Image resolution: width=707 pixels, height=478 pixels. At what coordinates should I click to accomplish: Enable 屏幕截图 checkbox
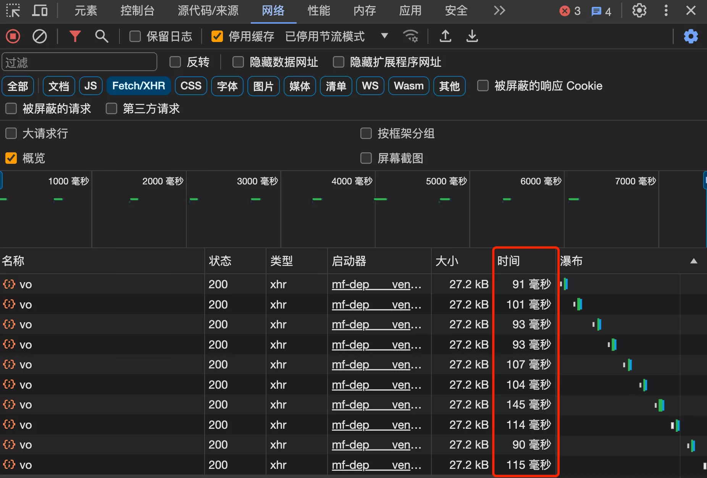click(x=366, y=158)
